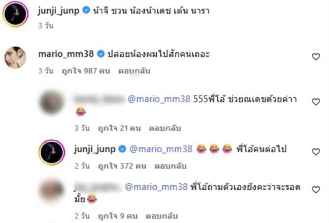This screenshot has height=223, width=329.
Task: Like the '555พี่โอ้' reply with the heart
Action: 316,102
